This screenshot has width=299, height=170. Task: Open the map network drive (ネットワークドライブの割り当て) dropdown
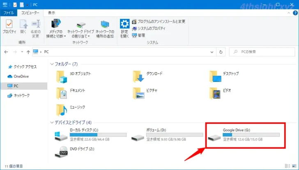point(80,29)
